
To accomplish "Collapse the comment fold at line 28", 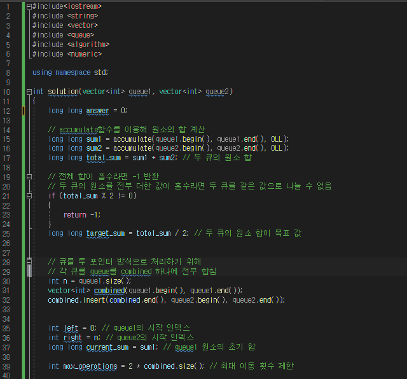I will (29, 261).
